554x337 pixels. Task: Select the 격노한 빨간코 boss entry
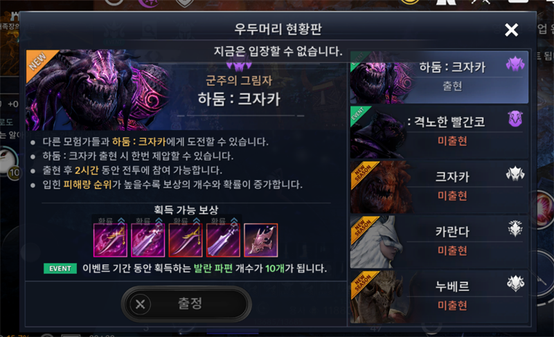[439, 132]
